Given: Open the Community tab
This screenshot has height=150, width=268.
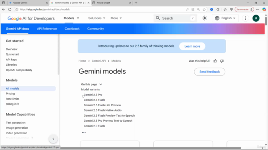Looking at the screenshot, I should [95, 29].
